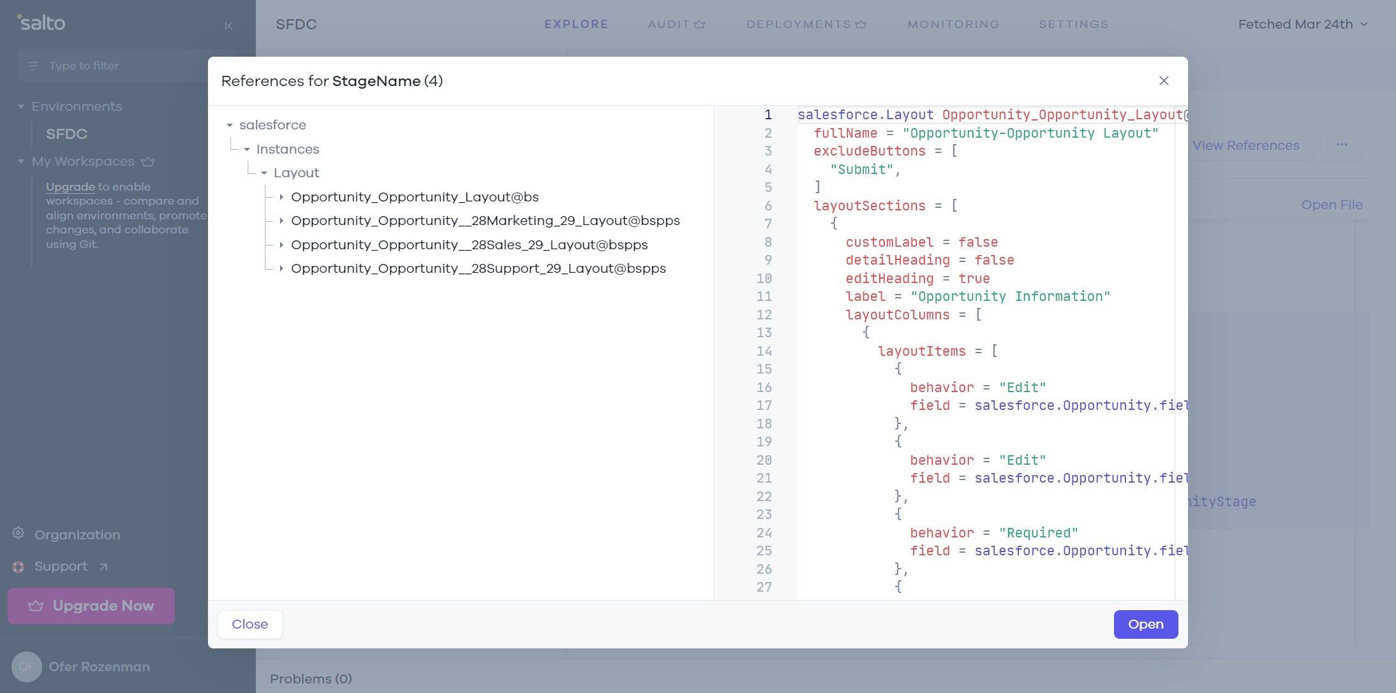
Task: Click the Open button
Action: click(x=1145, y=624)
